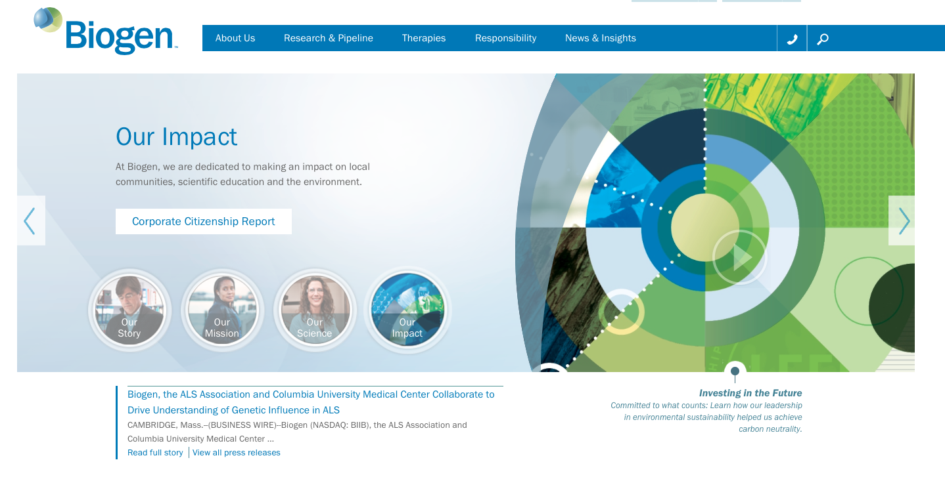Click Investing in the Future marker pin
The height and width of the screenshot is (481, 945).
[x=735, y=372]
